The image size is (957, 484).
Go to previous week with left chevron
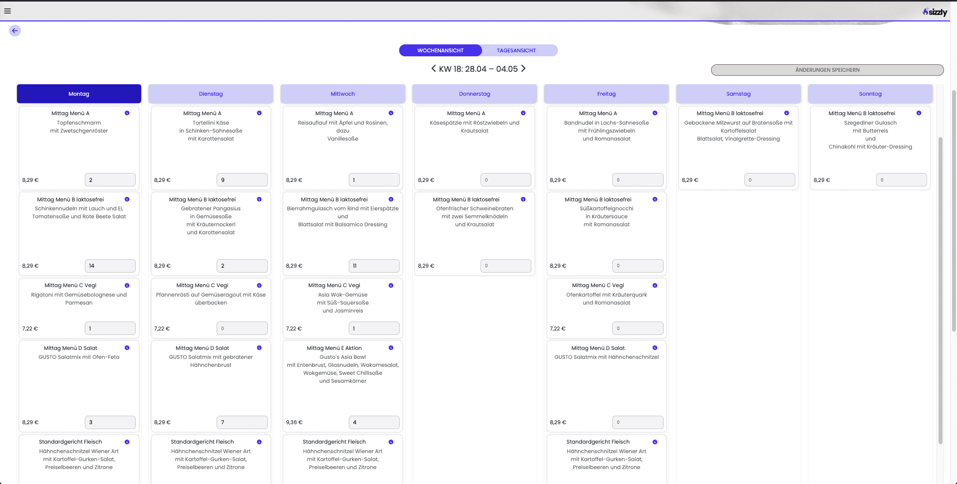(434, 69)
